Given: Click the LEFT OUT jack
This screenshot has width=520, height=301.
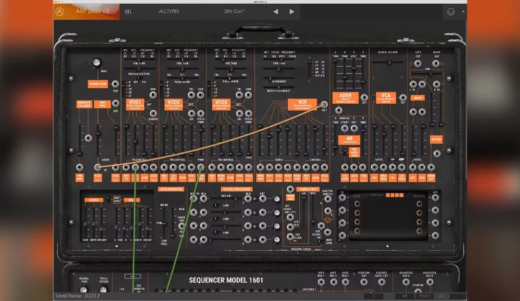Looking at the screenshot, I should pyautogui.click(x=418, y=63).
